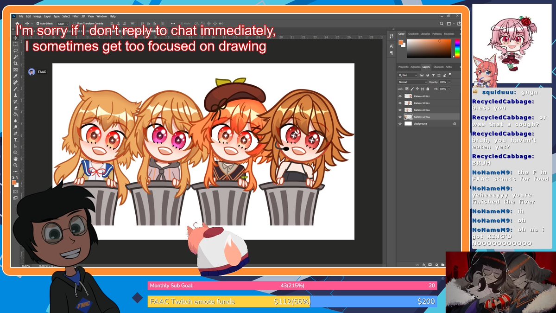This screenshot has width=556, height=313.
Task: Switch to the Gradients tab
Action: pyautogui.click(x=413, y=34)
